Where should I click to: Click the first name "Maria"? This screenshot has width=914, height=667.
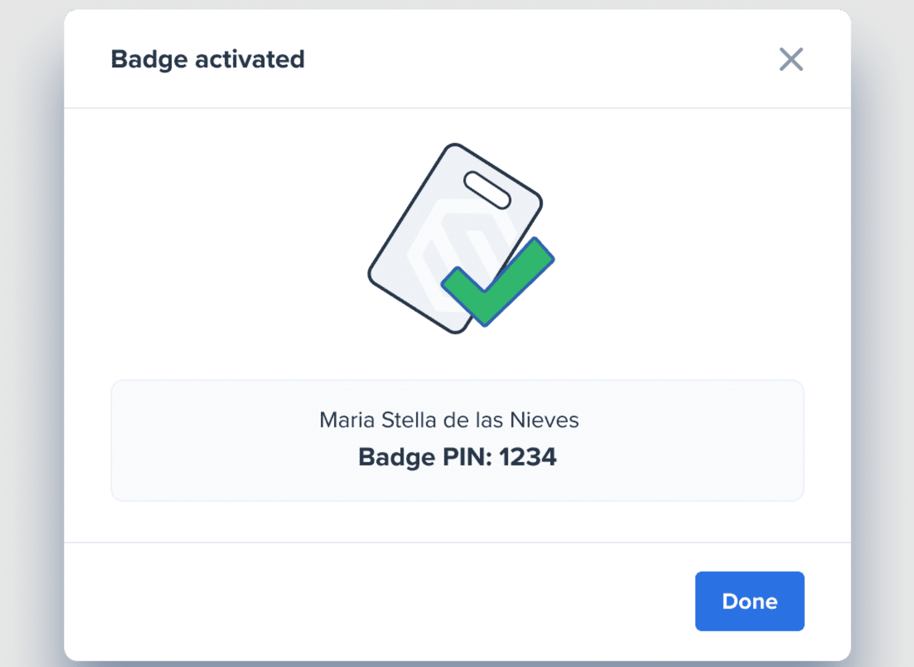point(347,420)
